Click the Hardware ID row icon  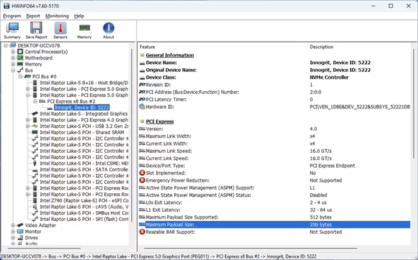click(x=143, y=107)
